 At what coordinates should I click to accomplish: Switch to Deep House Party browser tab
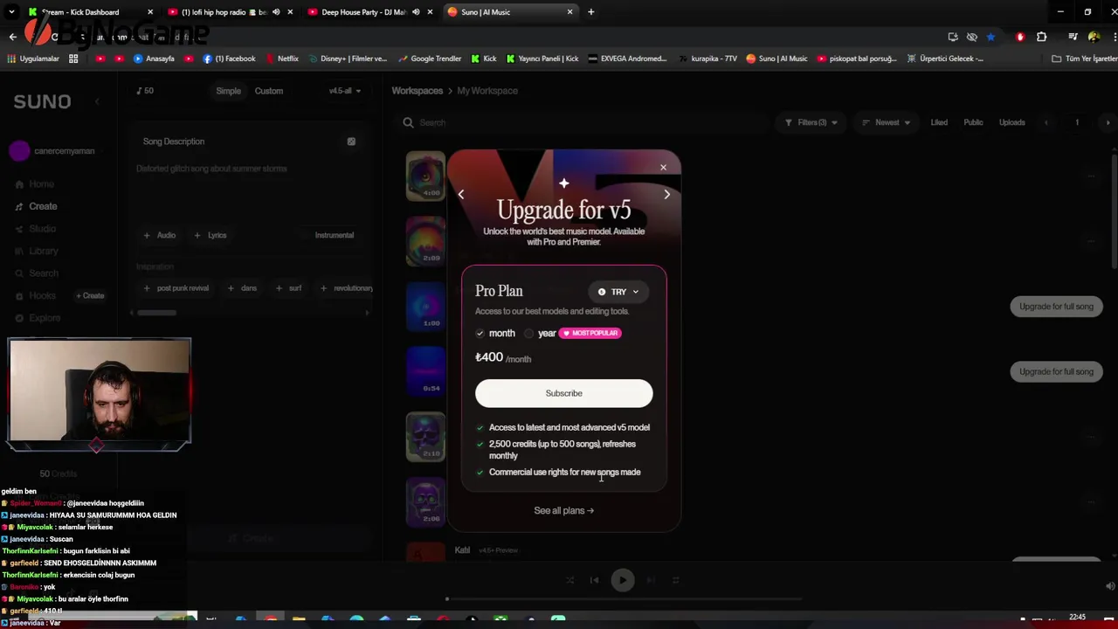pyautogui.click(x=369, y=12)
